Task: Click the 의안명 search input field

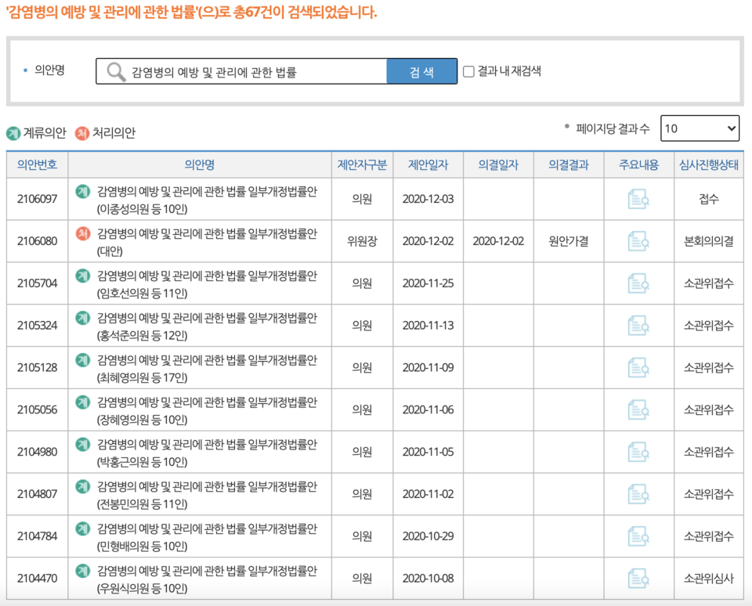Action: (251, 70)
